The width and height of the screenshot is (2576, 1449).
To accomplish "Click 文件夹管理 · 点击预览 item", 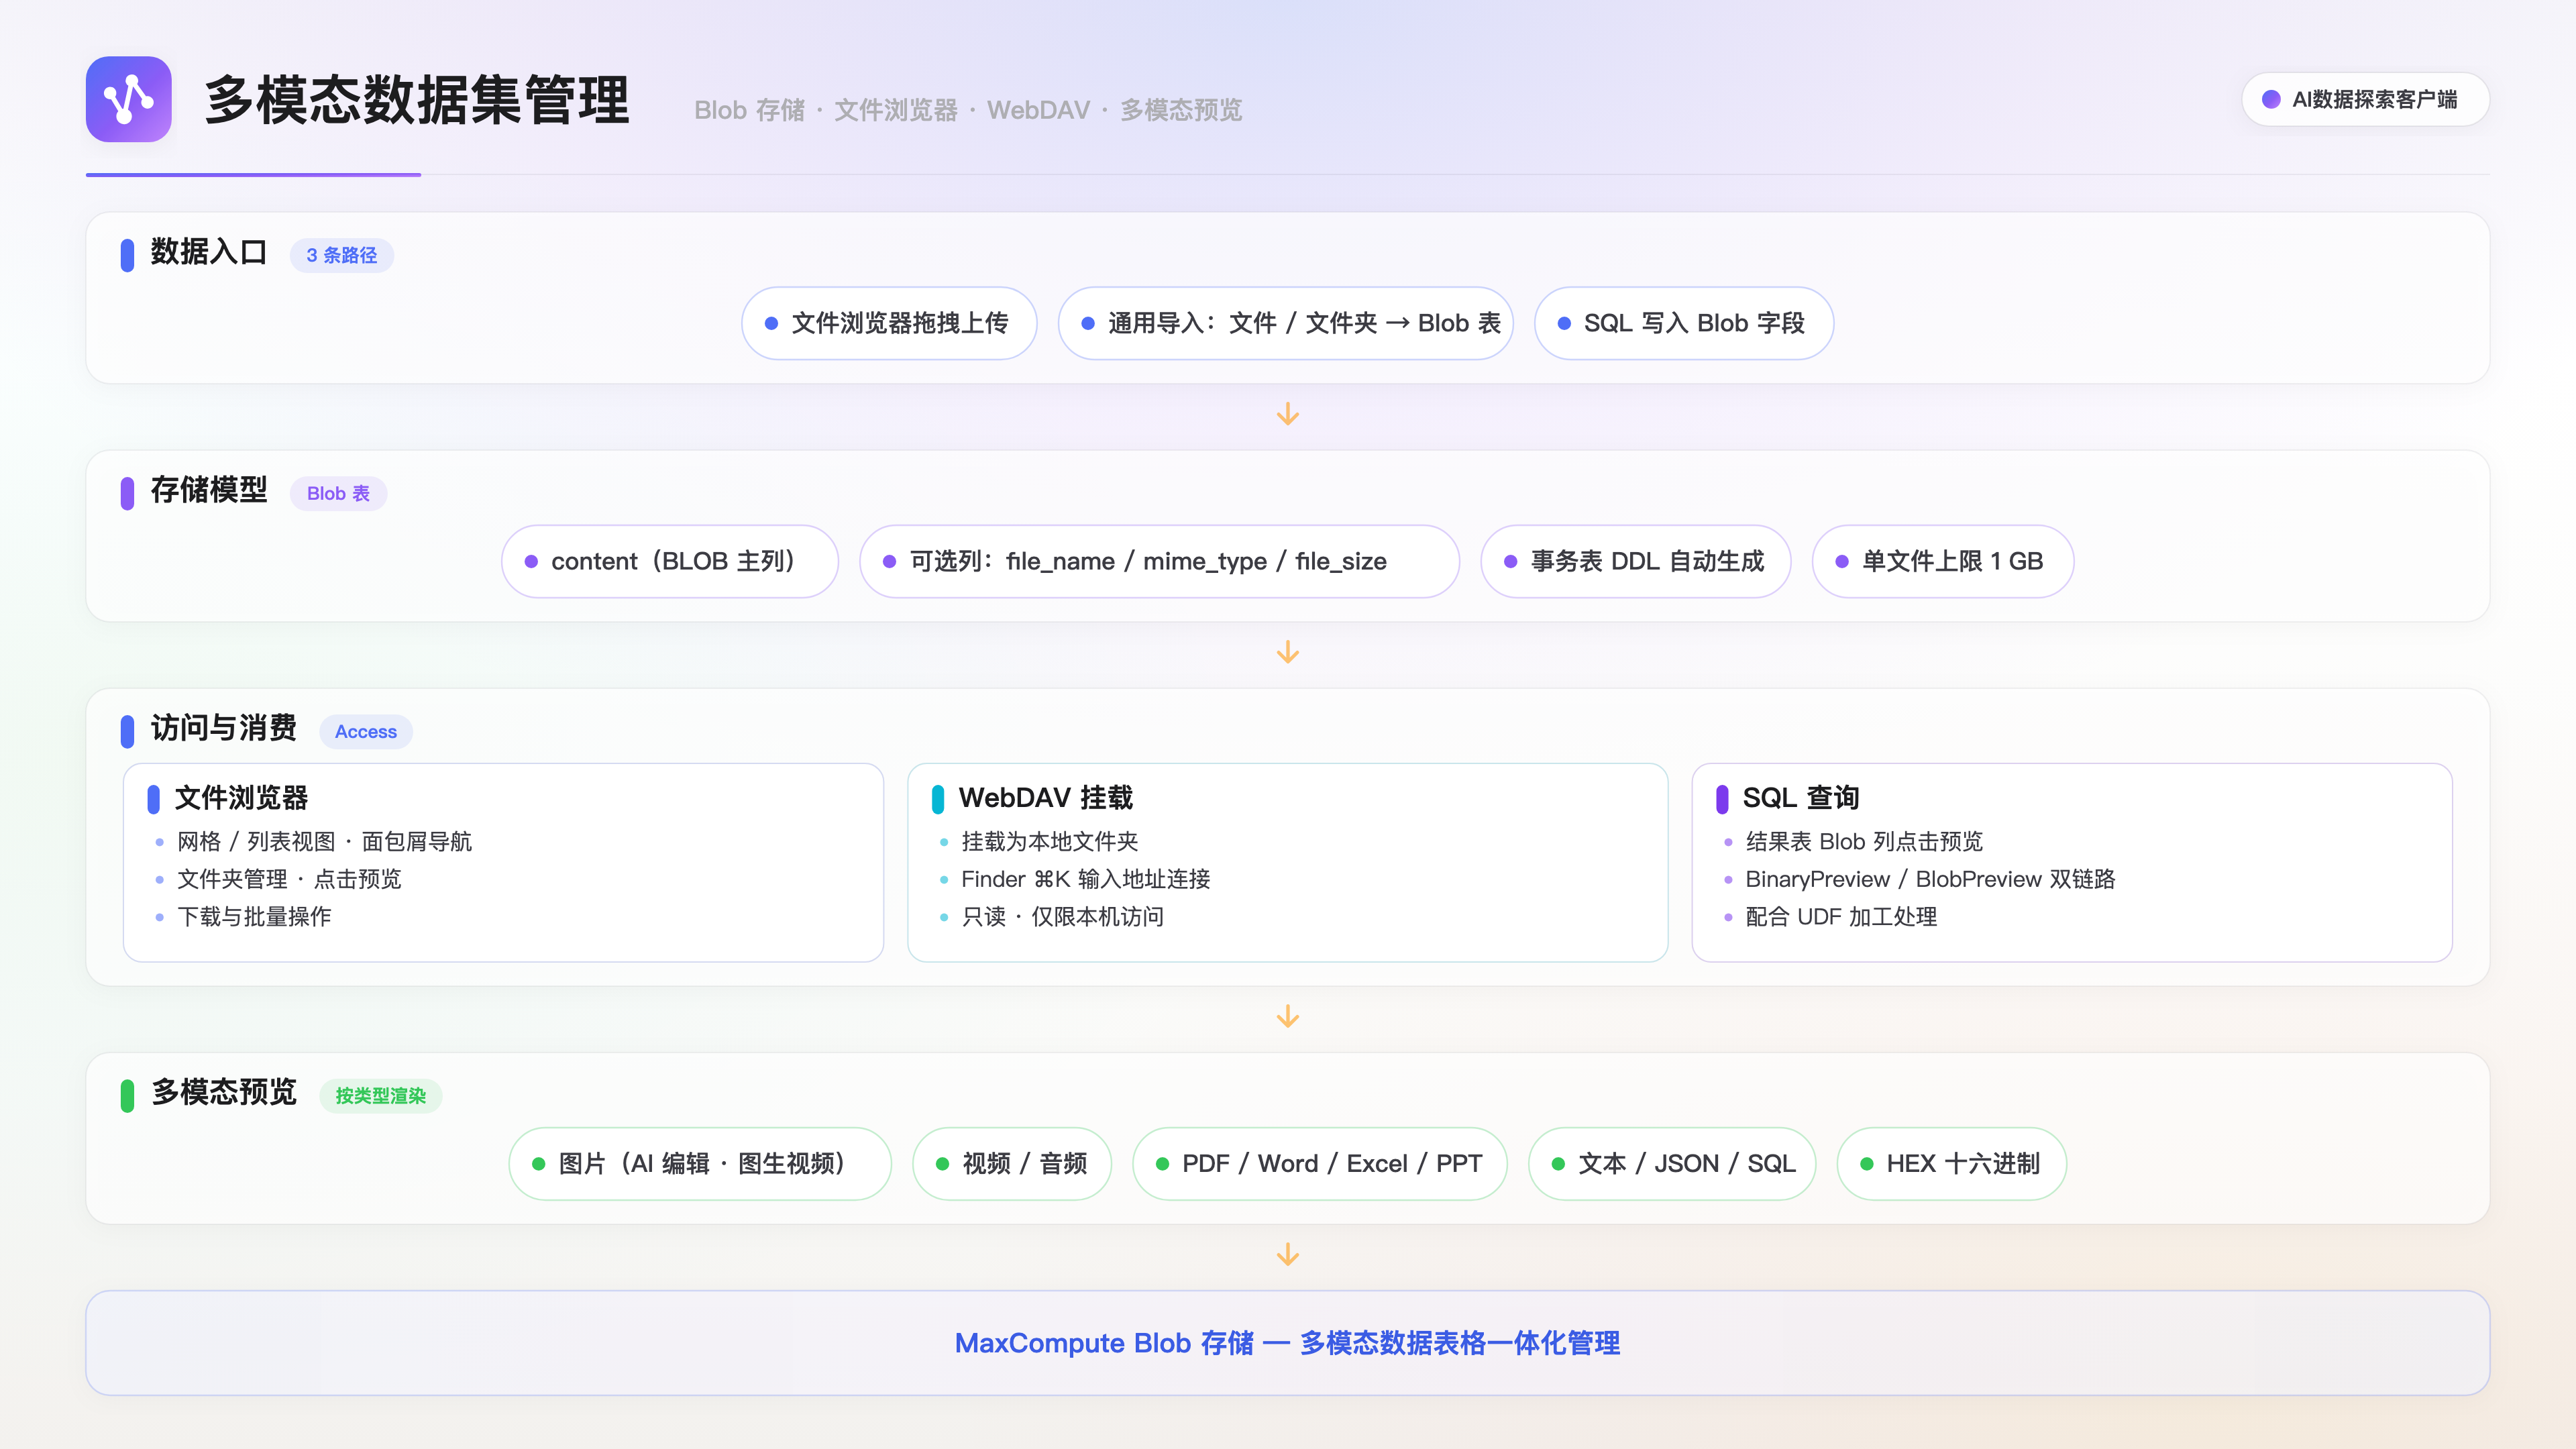I will coord(289,879).
